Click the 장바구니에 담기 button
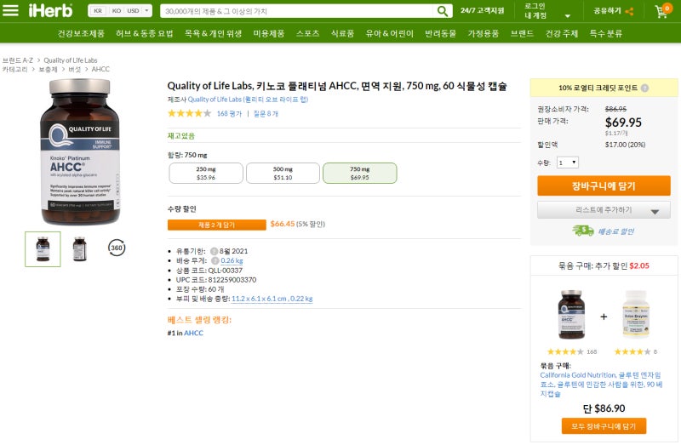Image resolution: width=681 pixels, height=445 pixels. tap(604, 185)
